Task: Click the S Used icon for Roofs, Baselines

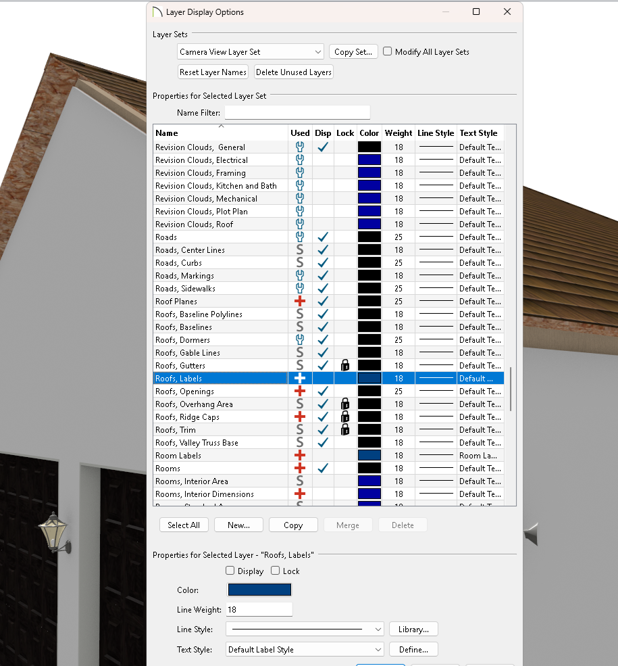Action: coord(300,327)
